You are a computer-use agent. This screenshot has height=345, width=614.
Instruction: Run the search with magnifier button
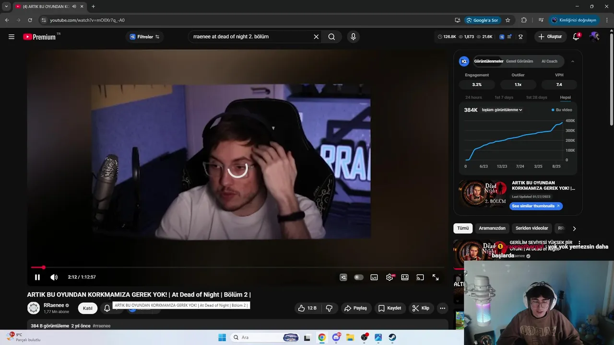331,37
